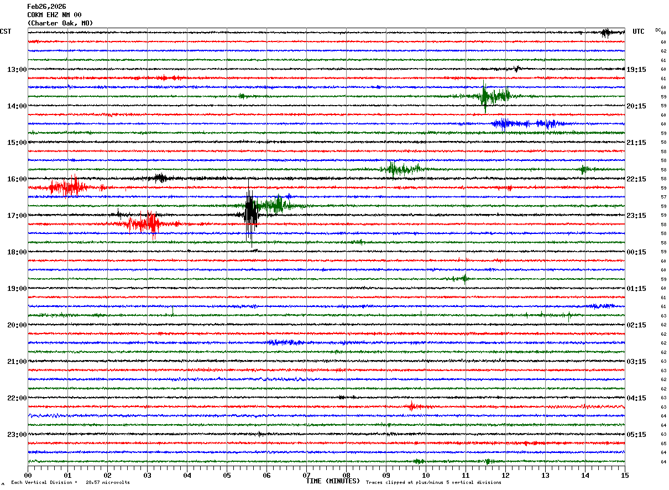Click the minute 07 axis tick label
Viewport: 669px width, 490px height.
click(306, 475)
